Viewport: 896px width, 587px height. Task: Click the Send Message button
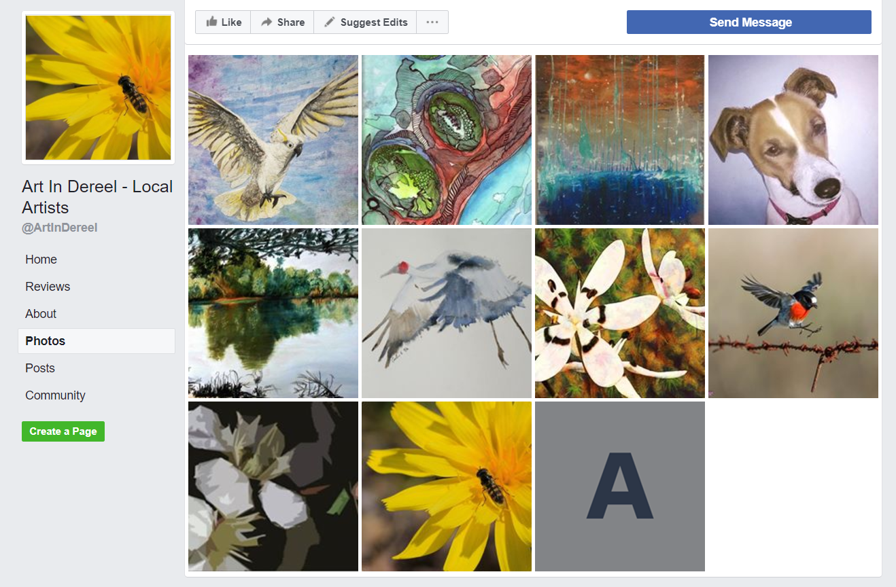[749, 22]
